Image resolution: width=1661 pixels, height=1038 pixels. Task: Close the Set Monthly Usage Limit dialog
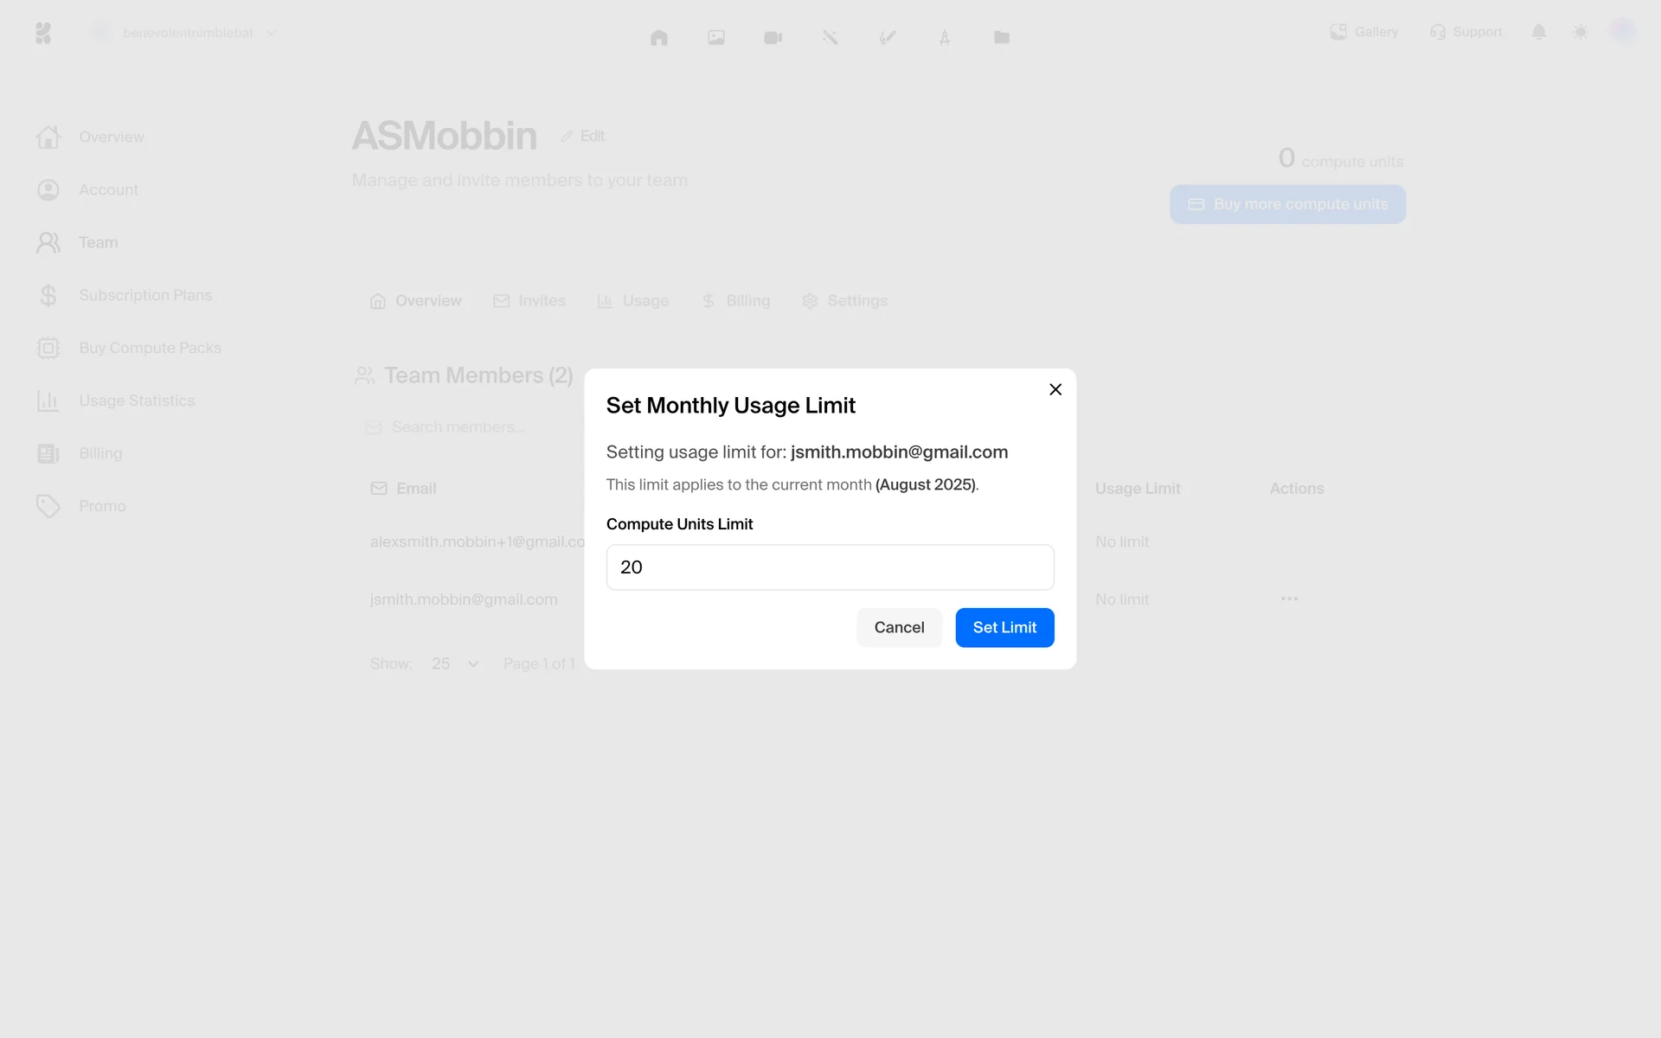[x=1055, y=389]
